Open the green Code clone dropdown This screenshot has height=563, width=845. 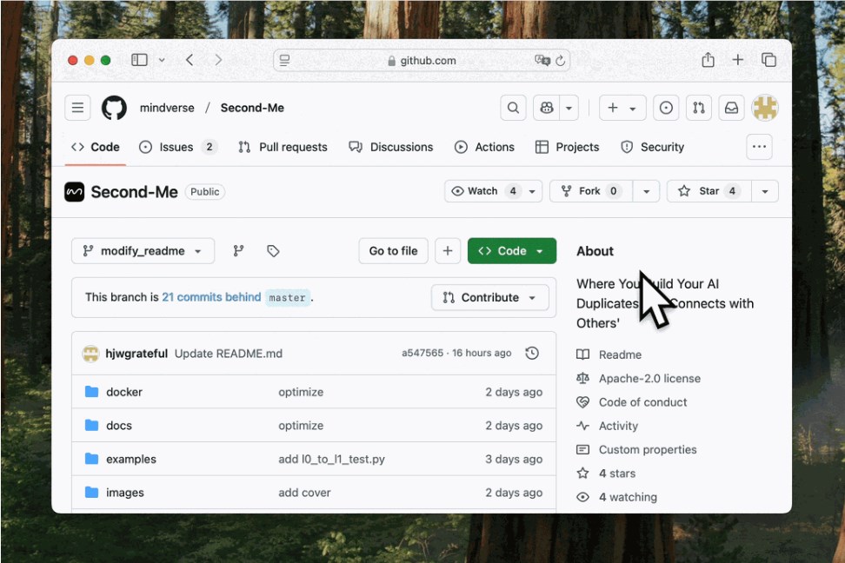512,251
